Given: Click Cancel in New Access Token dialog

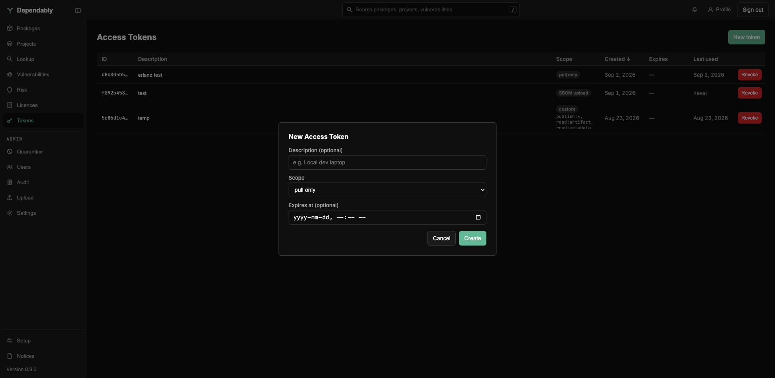Looking at the screenshot, I should (442, 238).
